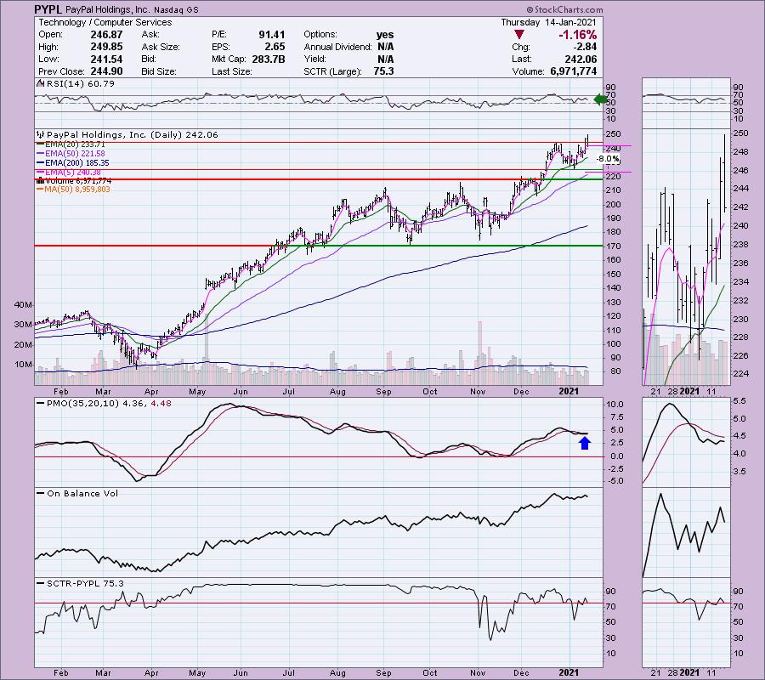Click the Options value yes
Image resolution: width=765 pixels, height=680 pixels.
pyautogui.click(x=385, y=35)
